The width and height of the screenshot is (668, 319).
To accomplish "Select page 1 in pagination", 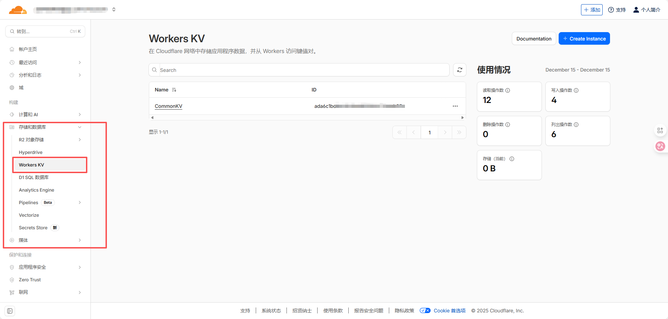I will tap(429, 132).
